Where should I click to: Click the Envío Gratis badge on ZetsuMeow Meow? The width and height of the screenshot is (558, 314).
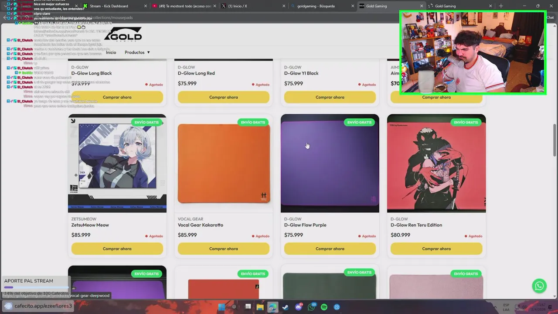(146, 123)
